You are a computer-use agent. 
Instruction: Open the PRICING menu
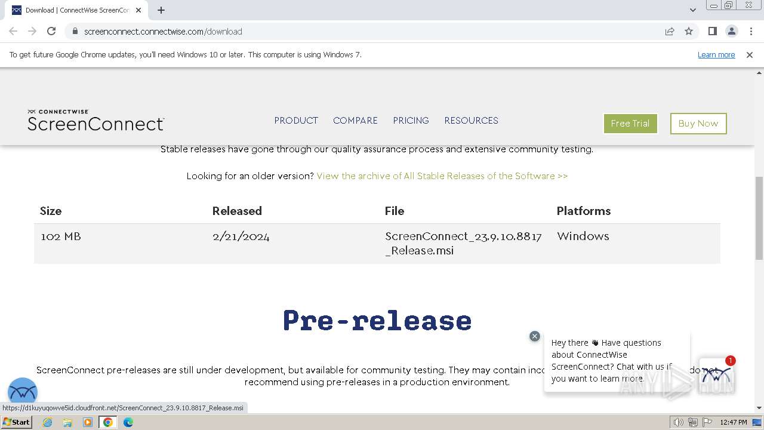[411, 121]
